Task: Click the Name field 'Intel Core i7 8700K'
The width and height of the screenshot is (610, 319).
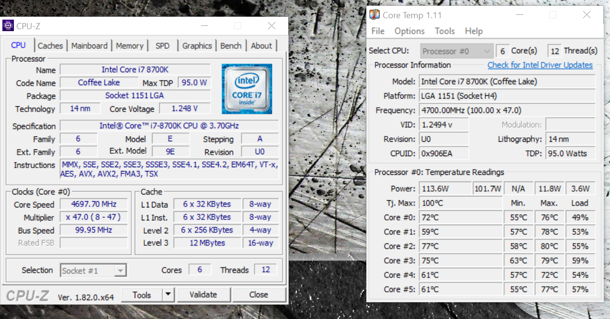Action: 135,70
